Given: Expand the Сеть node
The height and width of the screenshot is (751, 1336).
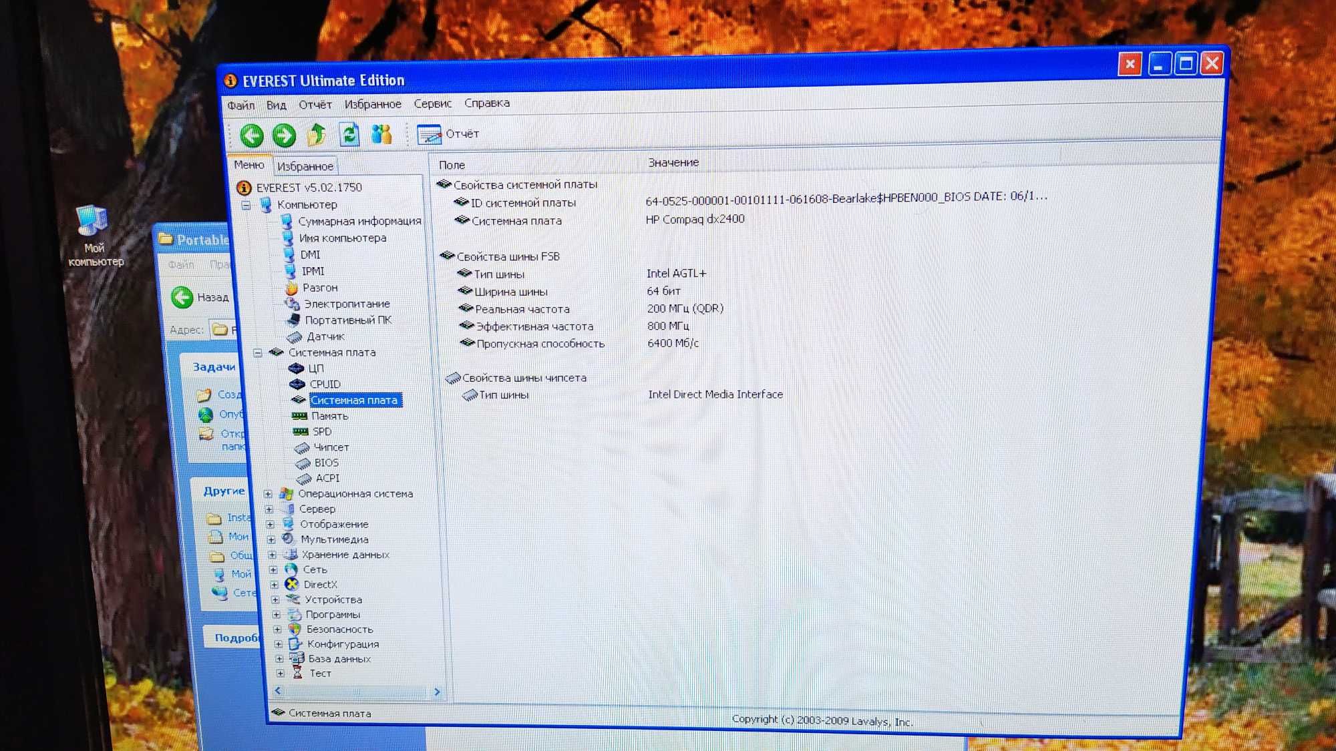Looking at the screenshot, I should click(x=273, y=570).
